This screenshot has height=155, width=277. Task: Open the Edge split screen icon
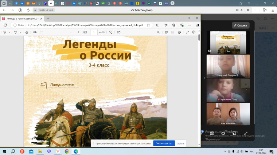coord(158,25)
